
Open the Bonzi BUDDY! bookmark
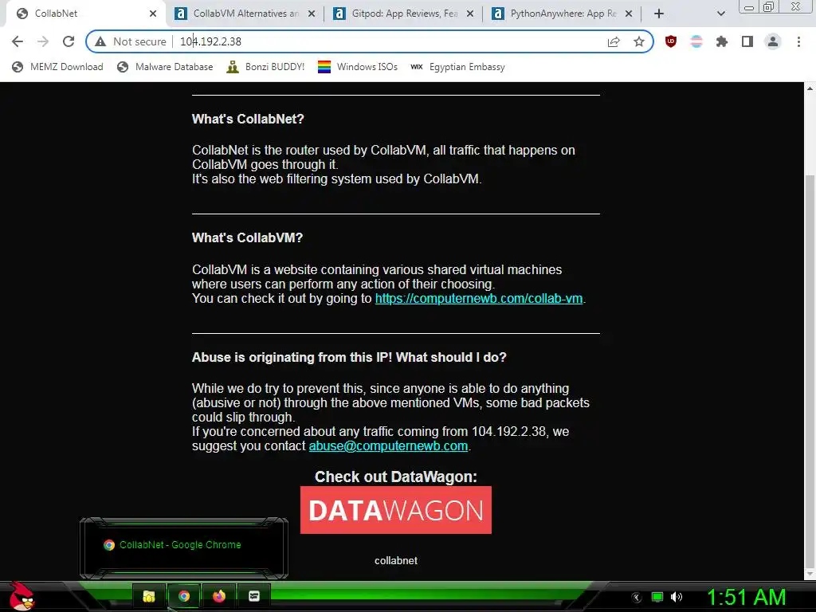click(x=265, y=67)
